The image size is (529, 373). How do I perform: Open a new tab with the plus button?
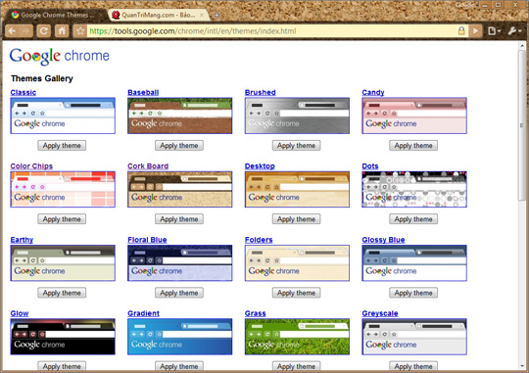pos(216,16)
